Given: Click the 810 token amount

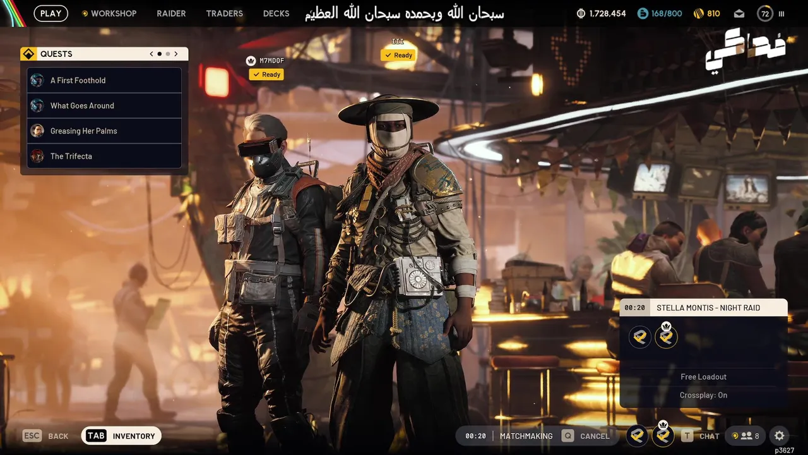Looking at the screenshot, I should click(x=713, y=13).
